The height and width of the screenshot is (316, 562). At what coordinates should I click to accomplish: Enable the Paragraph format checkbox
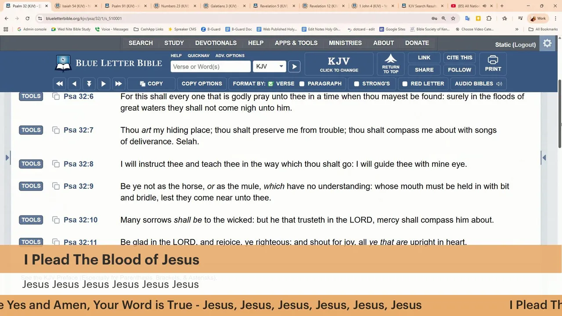coord(302,83)
